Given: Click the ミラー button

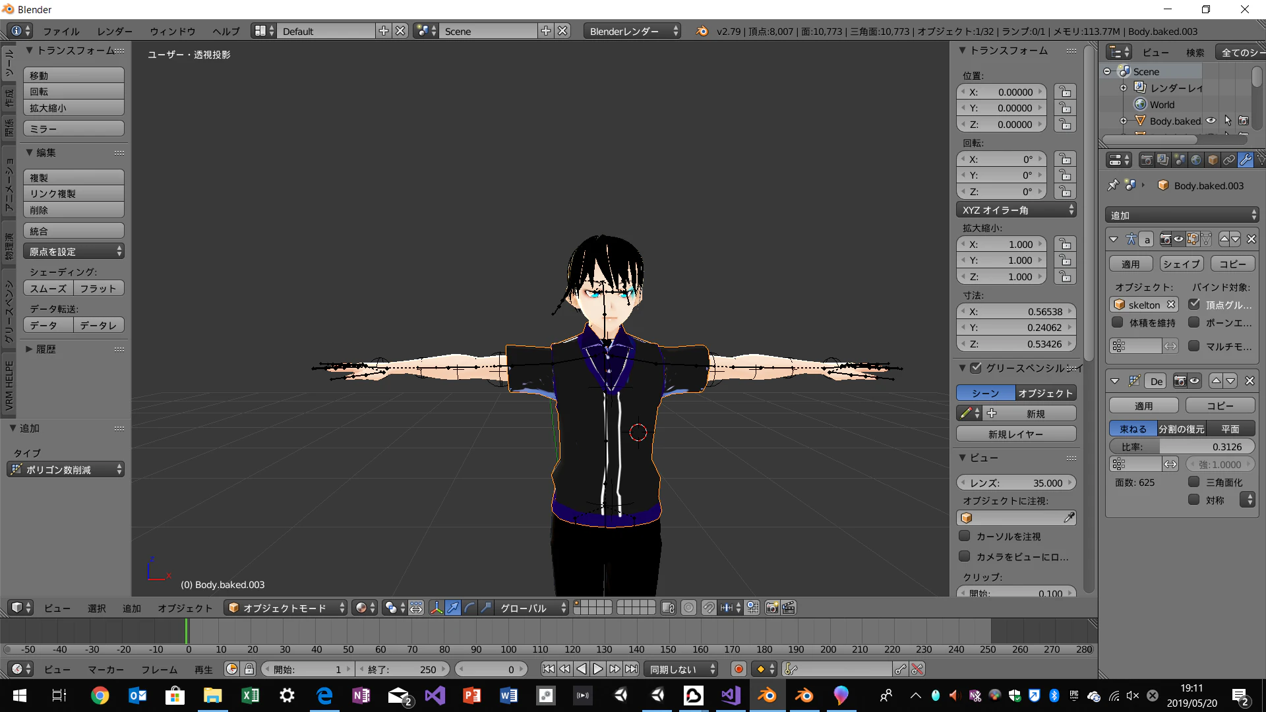Looking at the screenshot, I should pos(74,129).
